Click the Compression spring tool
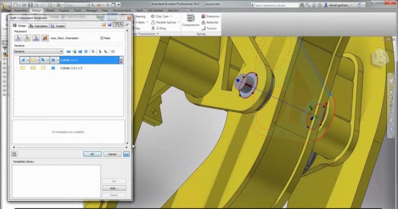This screenshot has height=209, width=398. (191, 20)
